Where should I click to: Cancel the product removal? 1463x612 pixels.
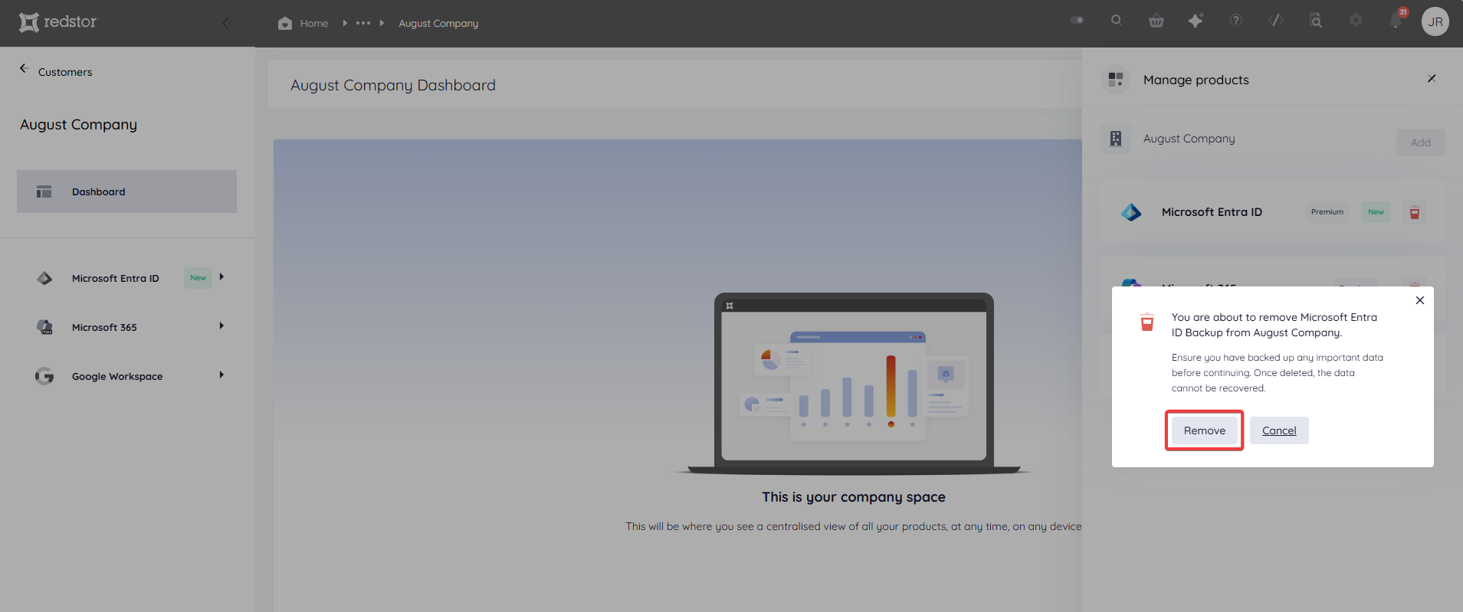pos(1279,430)
